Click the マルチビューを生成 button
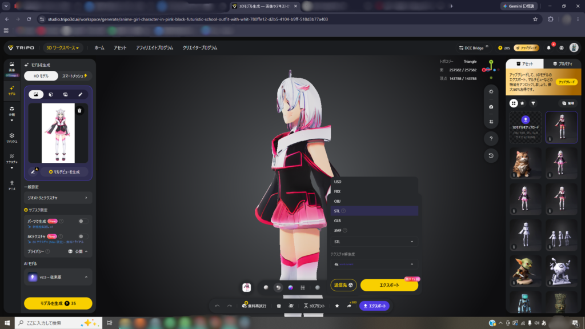 (65, 172)
